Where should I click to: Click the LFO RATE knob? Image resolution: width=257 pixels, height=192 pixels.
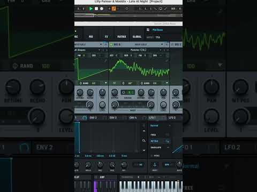(x=179, y=165)
